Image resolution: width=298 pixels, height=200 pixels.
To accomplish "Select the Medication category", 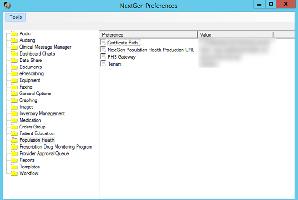I will [30, 120].
